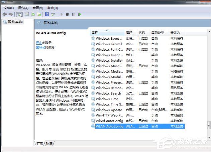
Task: Open the 查看(V) menu
Action: (37, 8)
